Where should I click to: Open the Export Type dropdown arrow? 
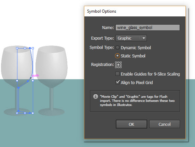click(144, 38)
